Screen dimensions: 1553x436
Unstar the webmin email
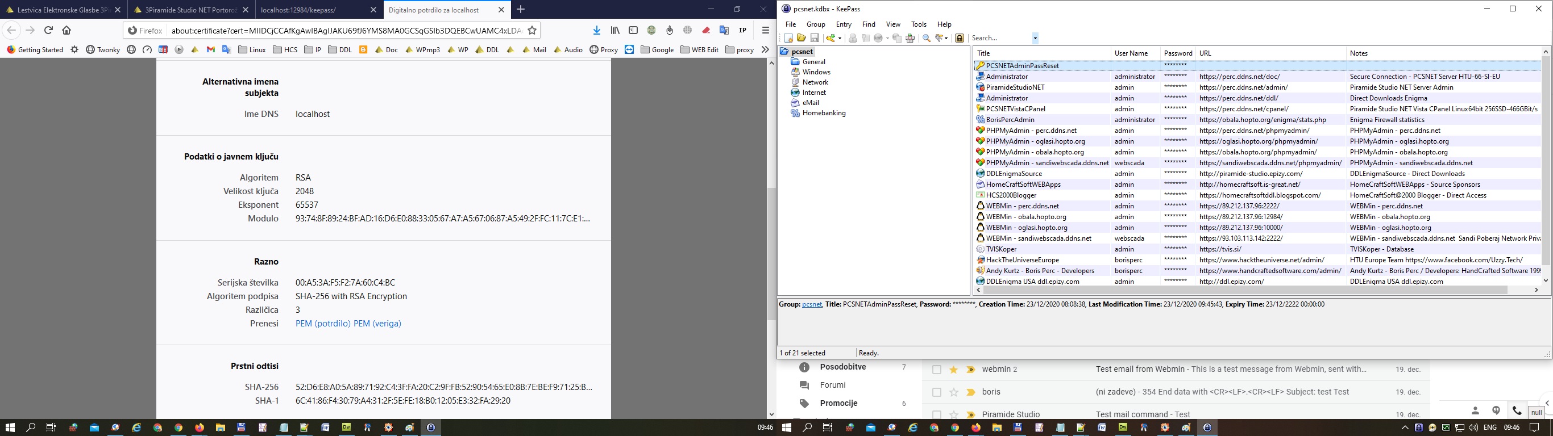(954, 370)
